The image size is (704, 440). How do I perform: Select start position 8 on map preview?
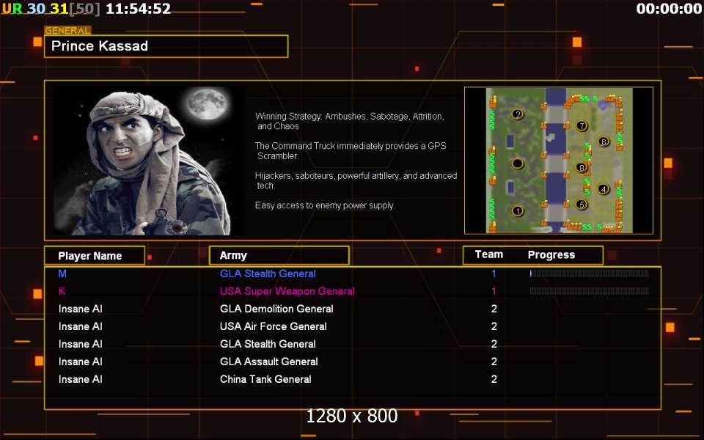click(582, 167)
